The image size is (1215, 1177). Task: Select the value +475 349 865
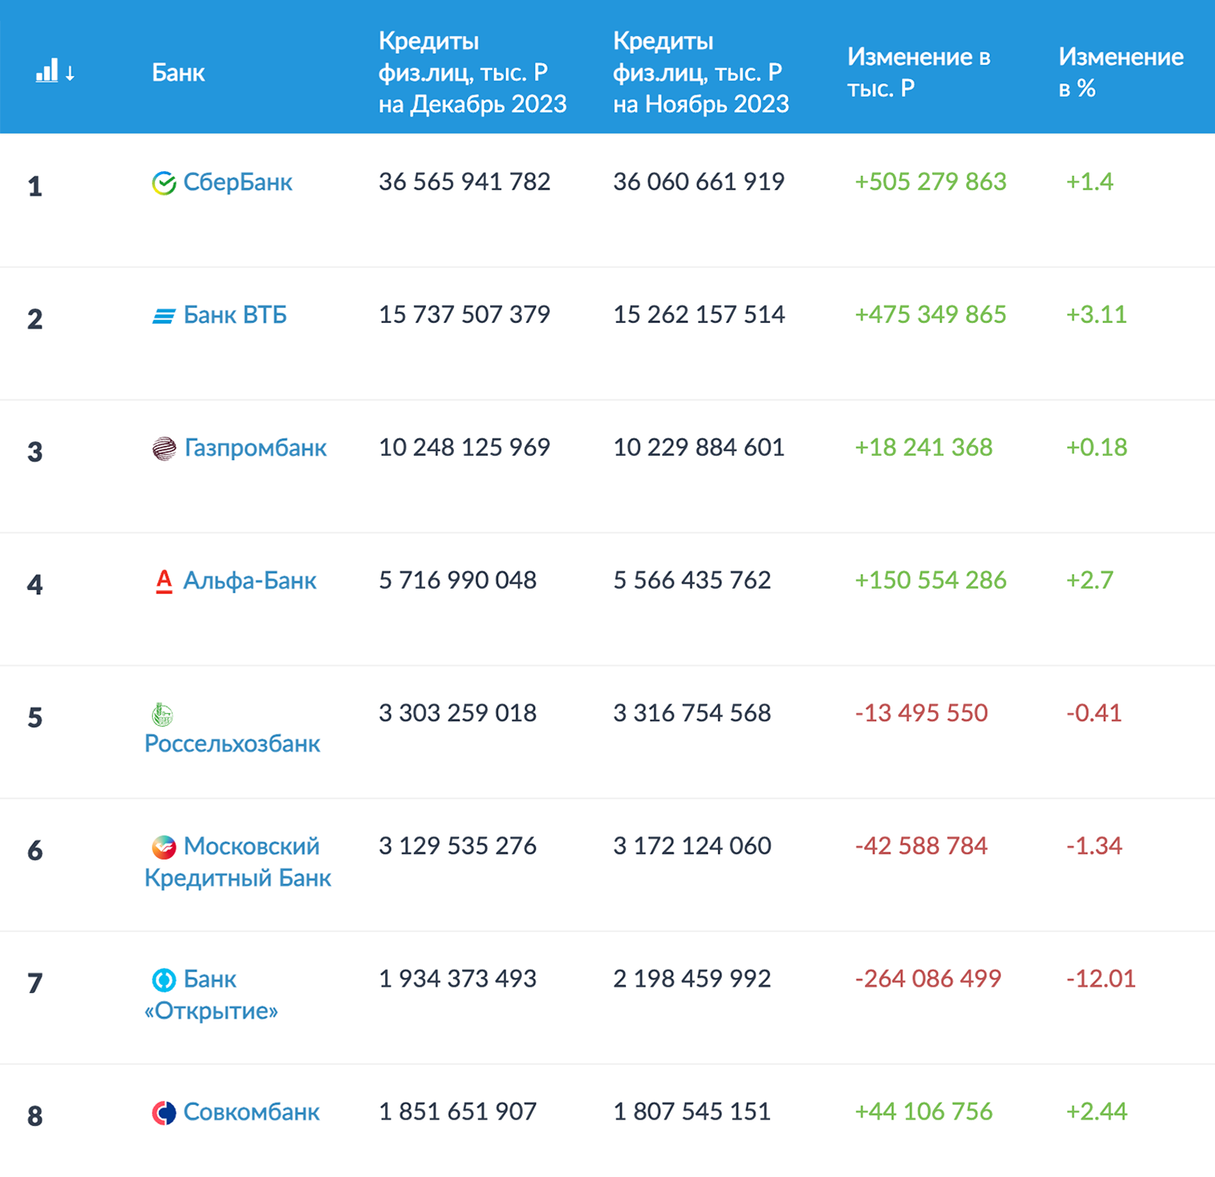click(x=930, y=314)
